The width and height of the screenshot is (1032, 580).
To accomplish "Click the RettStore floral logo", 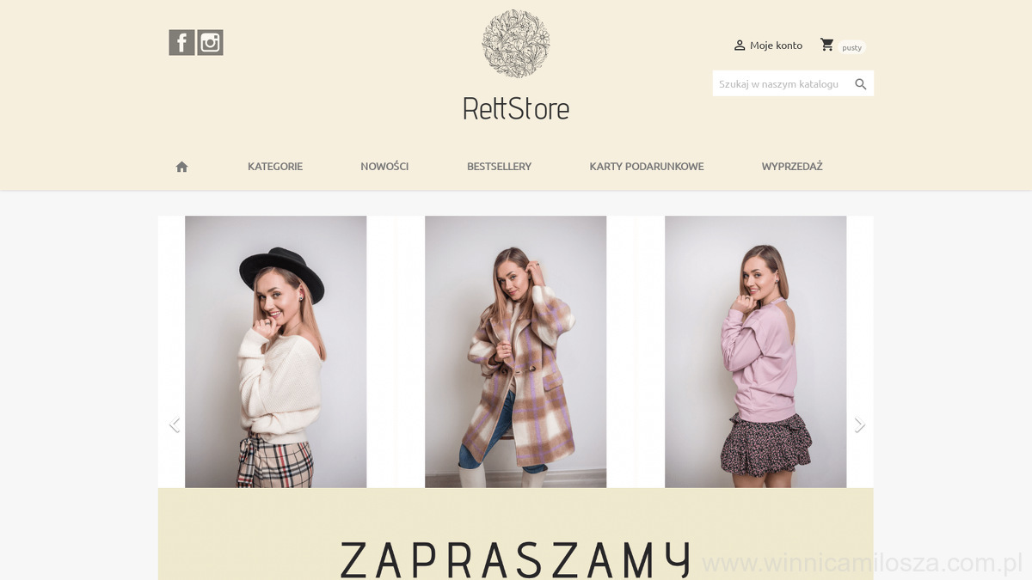I will [x=516, y=44].
